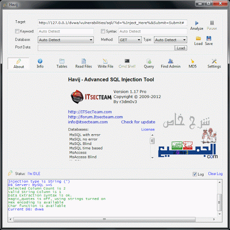Click the databases list scrollbar thumb
This screenshot has width=230, height=230.
tap(152, 141)
